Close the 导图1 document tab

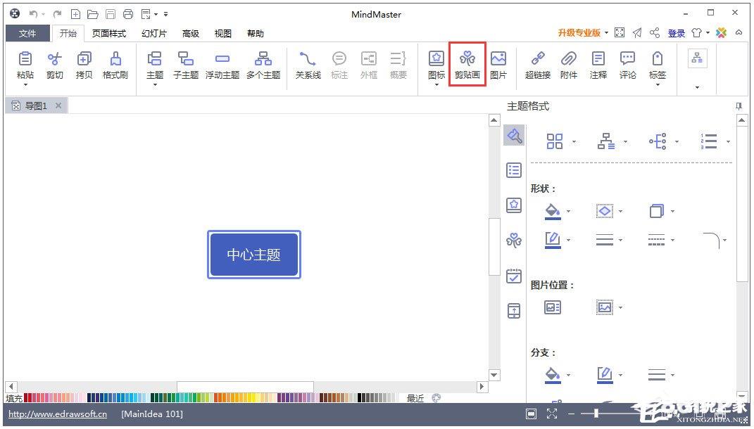tap(58, 105)
